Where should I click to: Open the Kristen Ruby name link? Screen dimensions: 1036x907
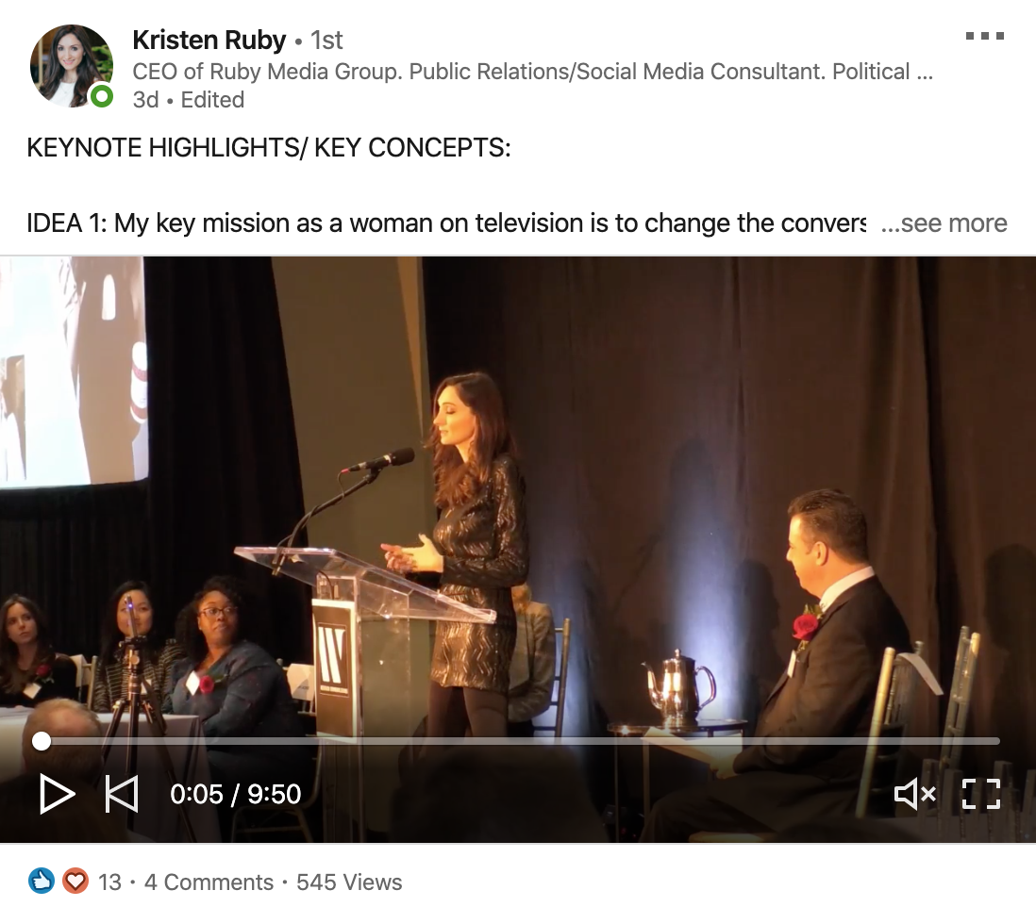209,41
